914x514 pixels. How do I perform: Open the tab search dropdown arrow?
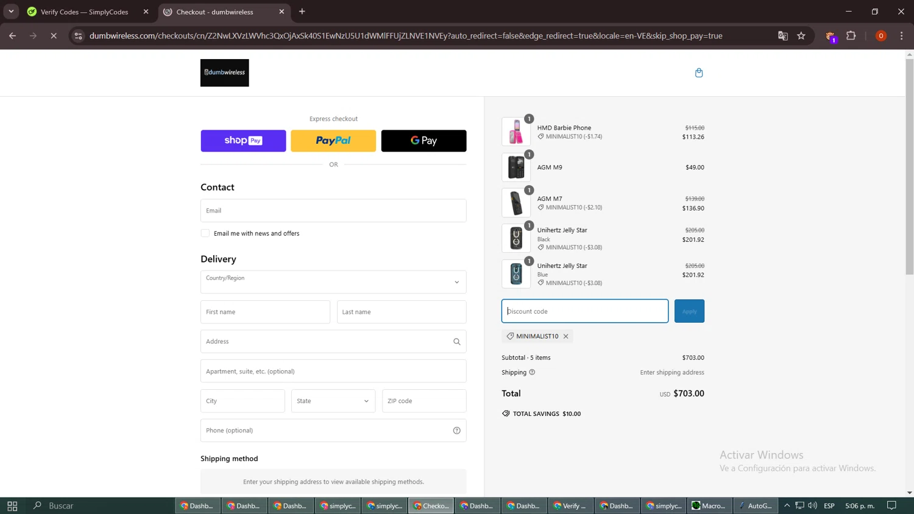(x=11, y=12)
